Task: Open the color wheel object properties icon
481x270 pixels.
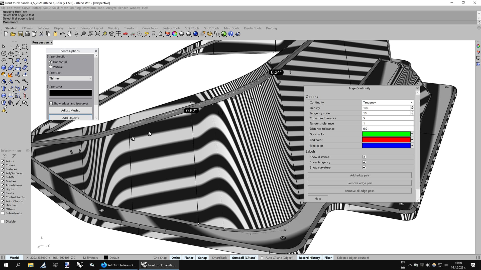Action: tap(175, 34)
